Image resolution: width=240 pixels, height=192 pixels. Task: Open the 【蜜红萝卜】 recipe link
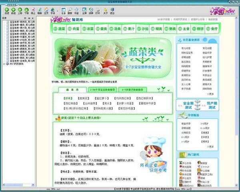102,98
